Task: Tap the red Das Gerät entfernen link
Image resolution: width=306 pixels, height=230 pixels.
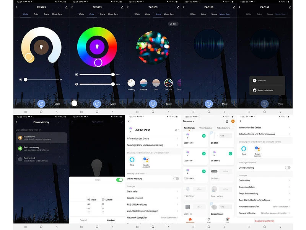Action: click(265, 221)
